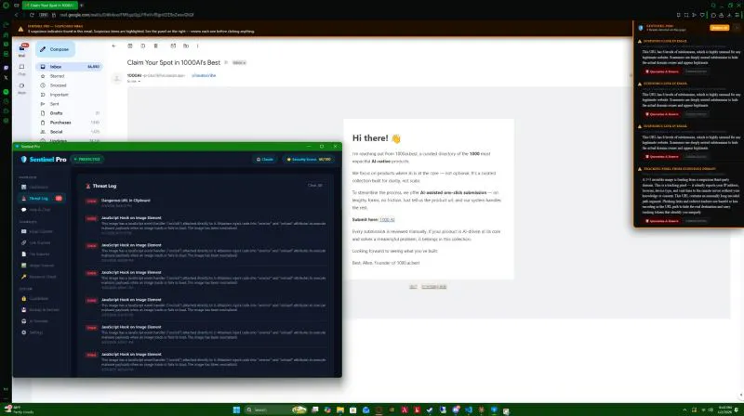Viewport: 744px width, 416px height.
Task: Click the orange button in Sentinel alert panel header
Action: [x=719, y=28]
